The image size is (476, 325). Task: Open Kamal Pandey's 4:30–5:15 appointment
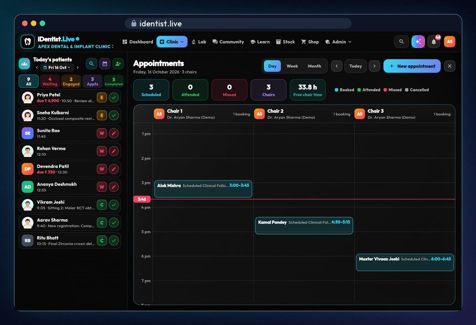pos(304,226)
